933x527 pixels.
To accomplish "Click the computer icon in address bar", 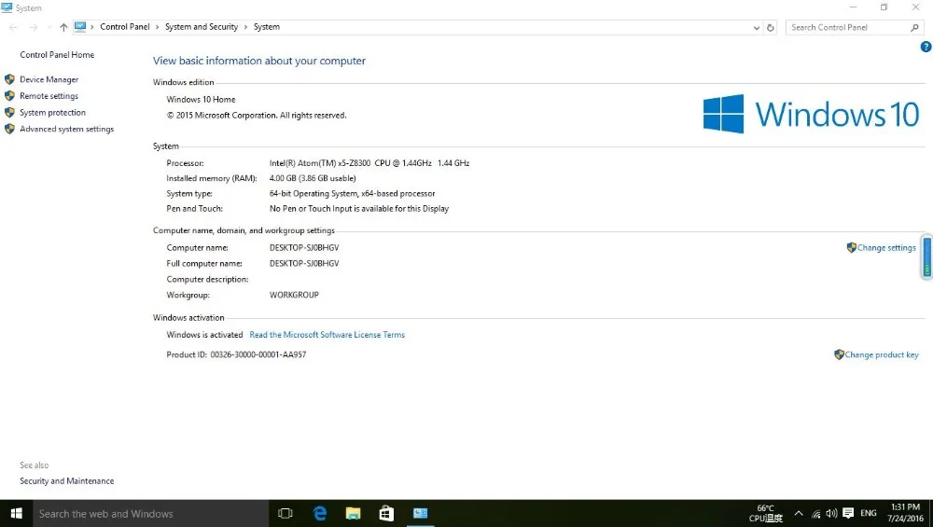I will tap(80, 27).
